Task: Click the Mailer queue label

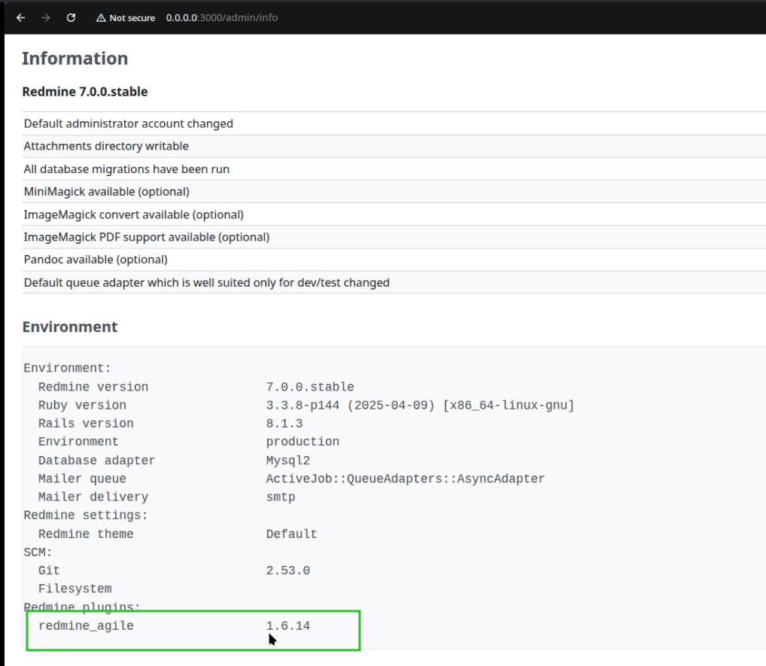Action: tap(82, 479)
